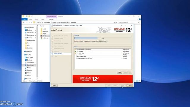The image size is (190, 107).
Task: Select the Application Tools contextual tab
Action: click(x=51, y=17)
